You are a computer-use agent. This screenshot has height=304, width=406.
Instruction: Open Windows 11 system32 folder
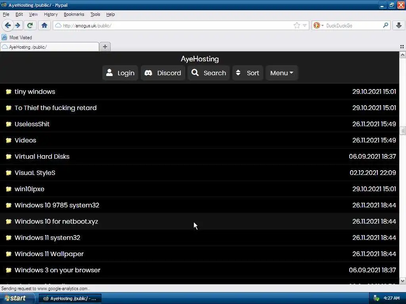tap(48, 238)
